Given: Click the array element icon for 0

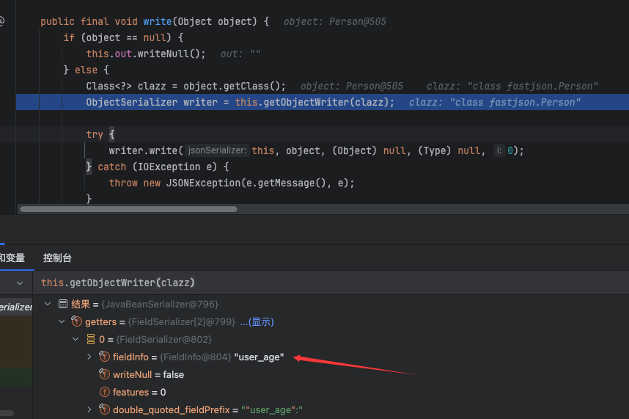Looking at the screenshot, I should pyautogui.click(x=91, y=340).
